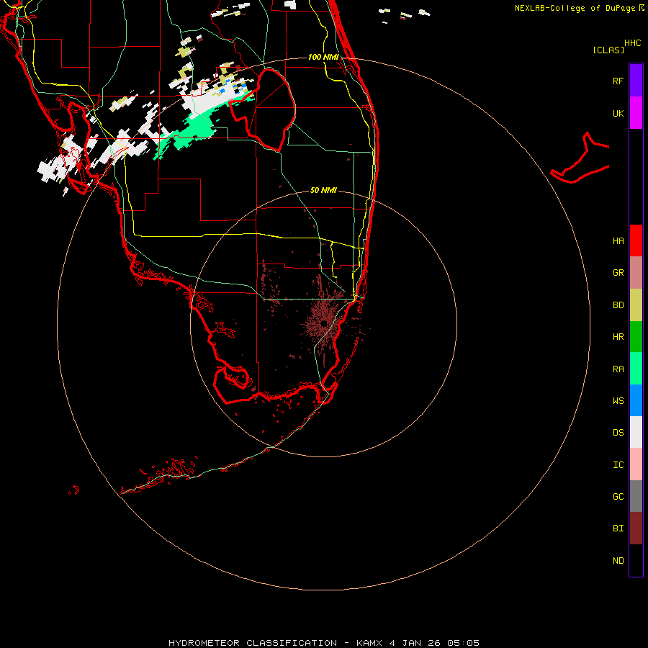Click the RA light-green legend swatch
The height and width of the screenshot is (648, 648).
636,369
